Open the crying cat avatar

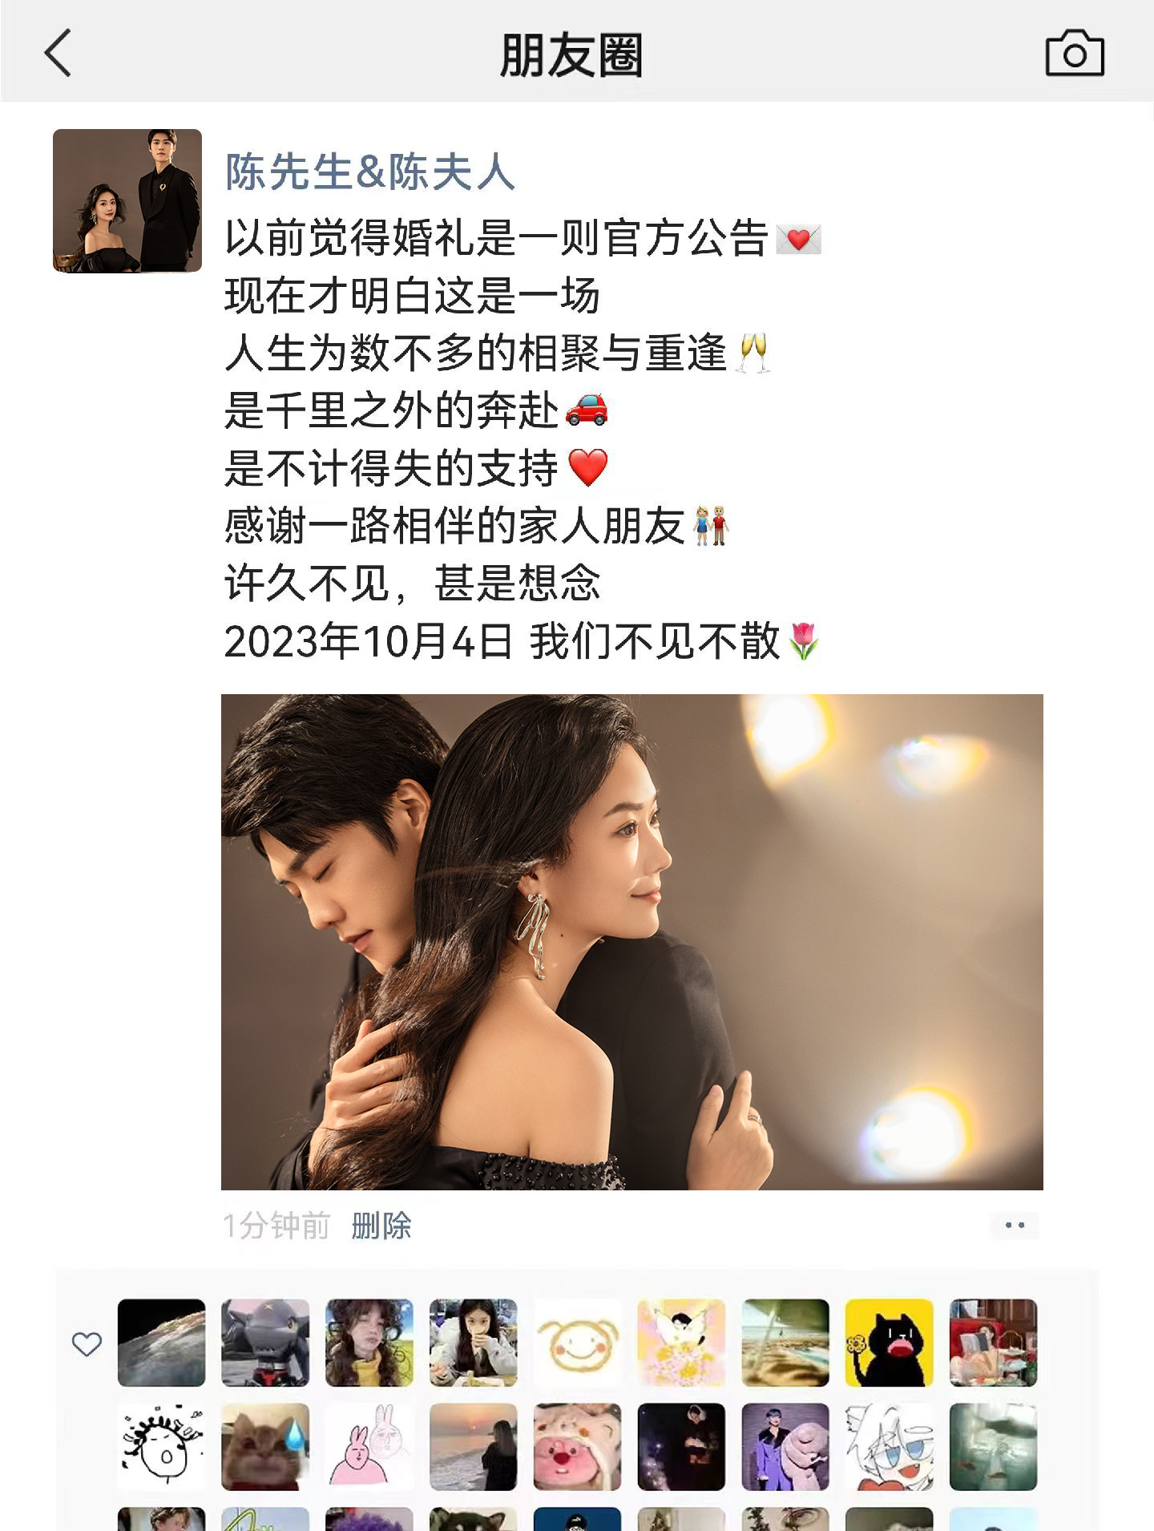click(x=265, y=1447)
